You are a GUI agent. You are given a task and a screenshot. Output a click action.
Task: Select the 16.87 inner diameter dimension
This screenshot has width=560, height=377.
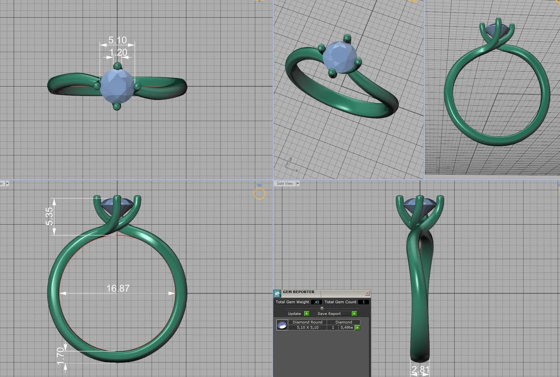(118, 289)
